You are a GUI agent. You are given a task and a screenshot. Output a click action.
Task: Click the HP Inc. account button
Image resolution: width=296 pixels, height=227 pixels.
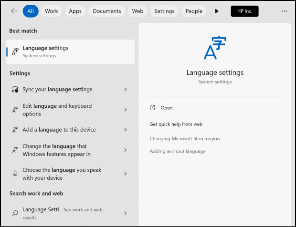pyautogui.click(x=244, y=11)
